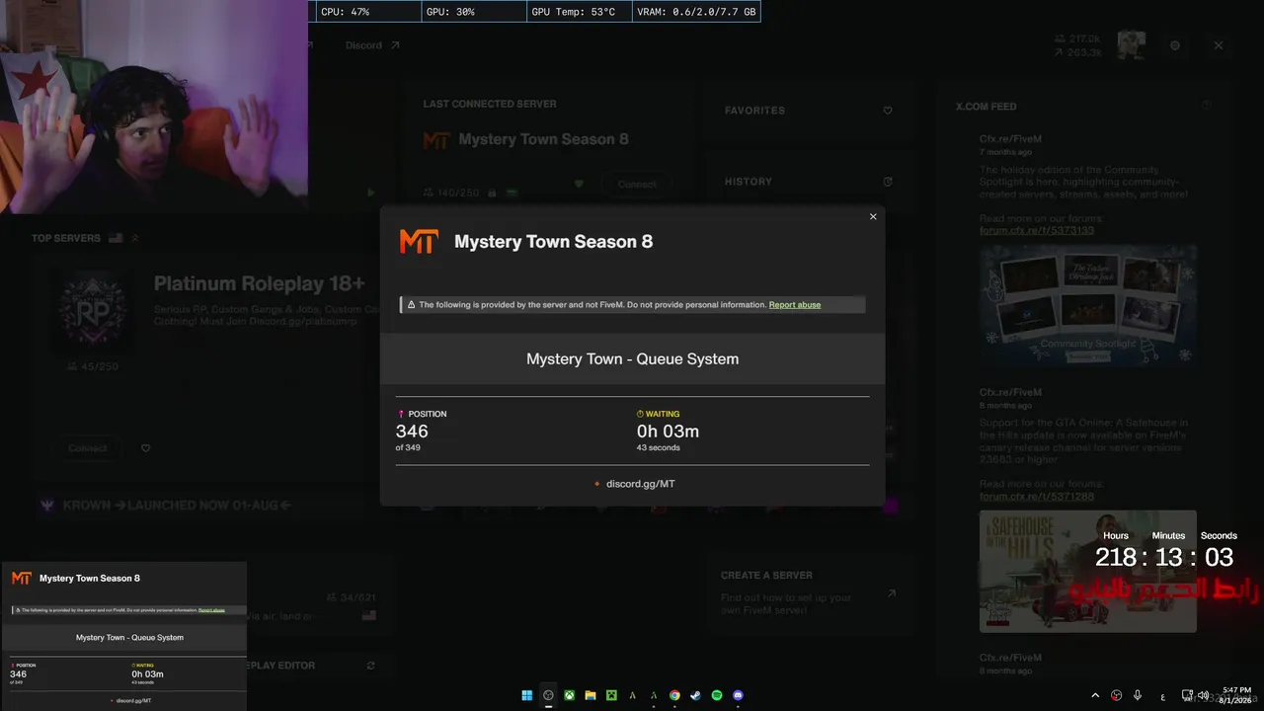Open the Favorites section header
This screenshot has height=711, width=1264.
coord(754,111)
